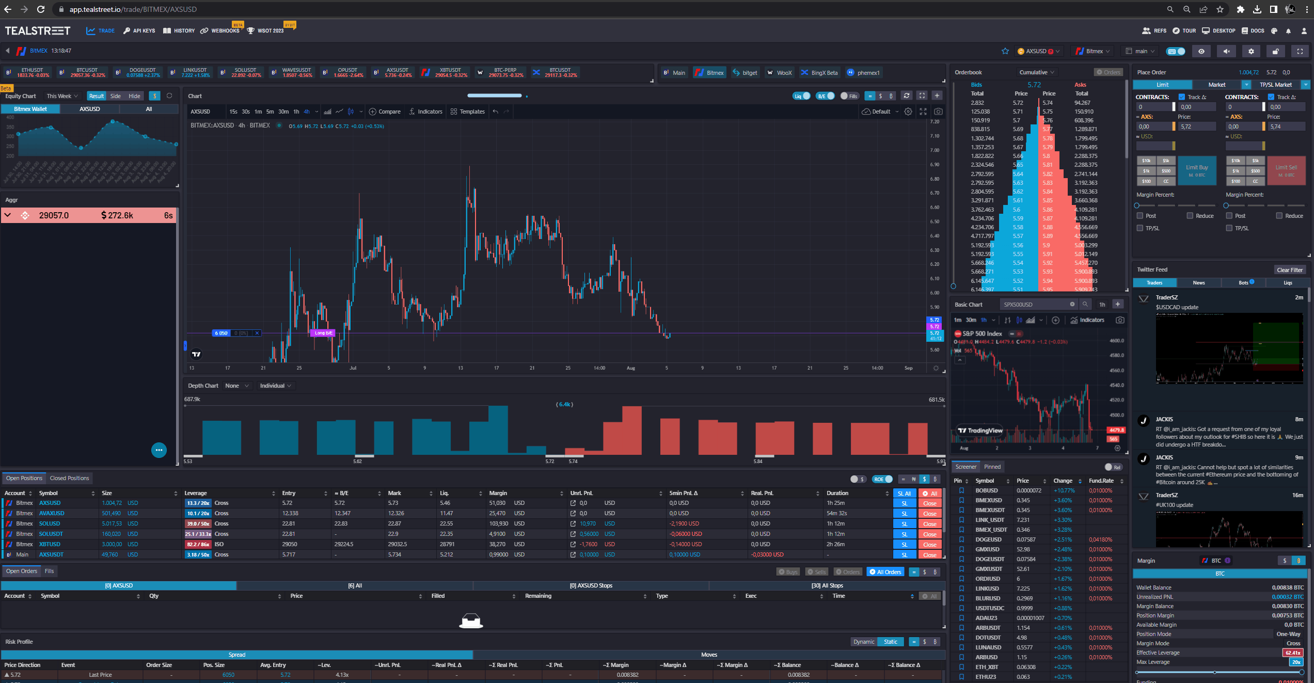The image size is (1314, 683).
Task: Open the aggregator options ellipsis button
Action: [x=159, y=450]
